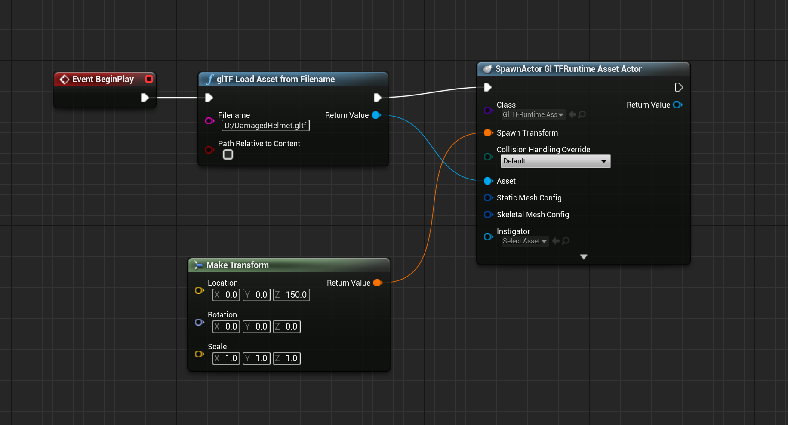Click the Filename string input pin
The width and height of the screenshot is (788, 425).
[209, 121]
